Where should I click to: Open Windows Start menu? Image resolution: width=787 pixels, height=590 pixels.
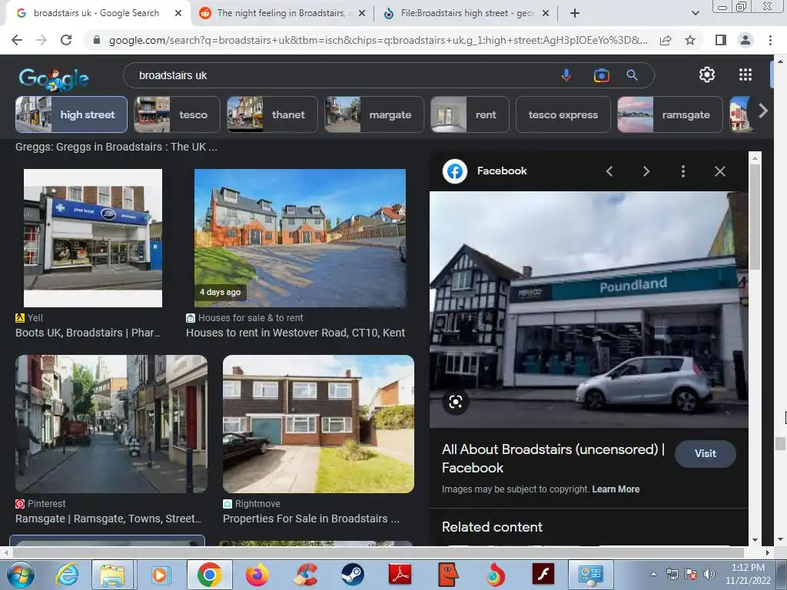click(x=21, y=575)
